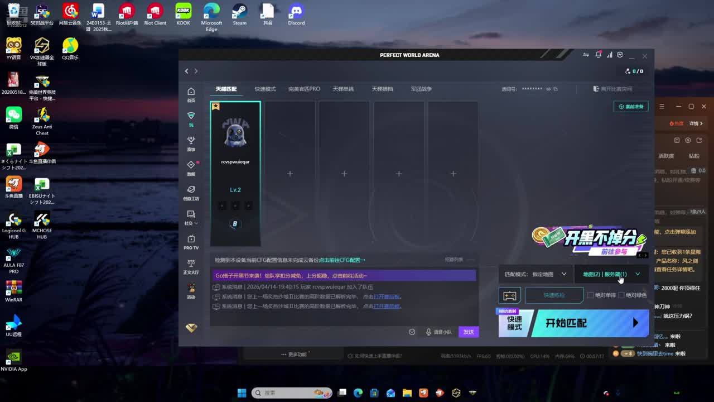Open Microsoft Edge from the taskbar

pyautogui.click(x=358, y=393)
